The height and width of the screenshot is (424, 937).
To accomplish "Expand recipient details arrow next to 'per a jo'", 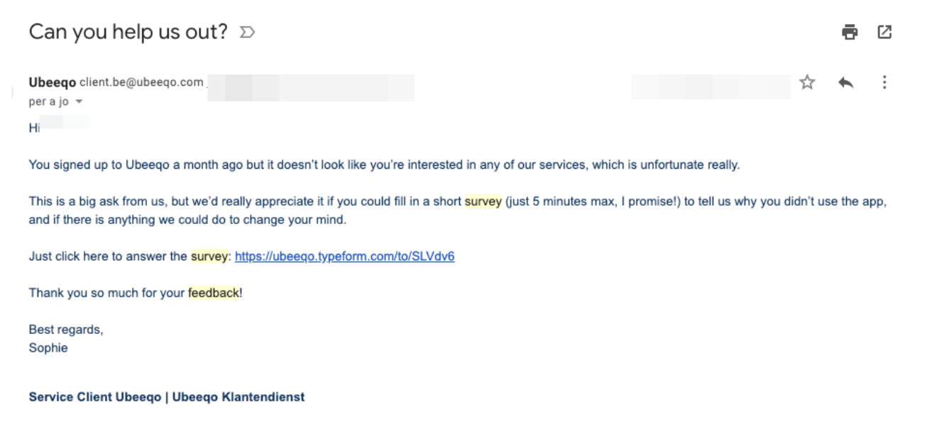I will (x=79, y=102).
